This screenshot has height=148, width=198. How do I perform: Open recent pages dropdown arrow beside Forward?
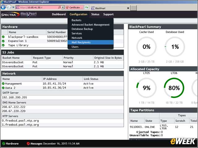point(13,7)
